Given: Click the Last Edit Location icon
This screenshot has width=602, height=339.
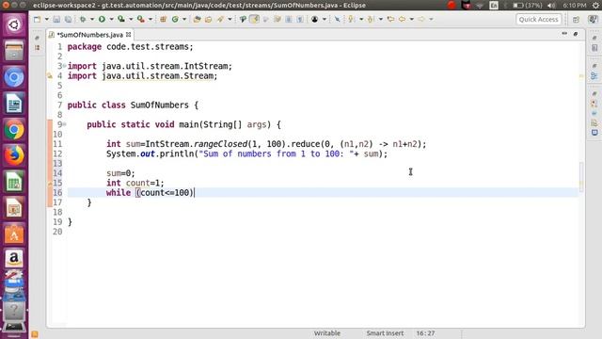Looking at the screenshot, I should pyautogui.click(x=390, y=19).
